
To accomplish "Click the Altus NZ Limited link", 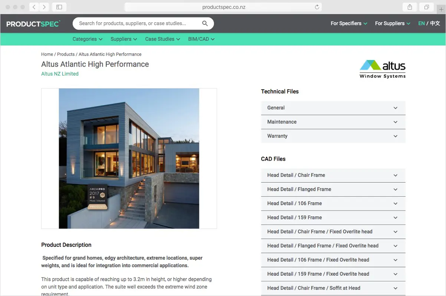I will (x=60, y=74).
